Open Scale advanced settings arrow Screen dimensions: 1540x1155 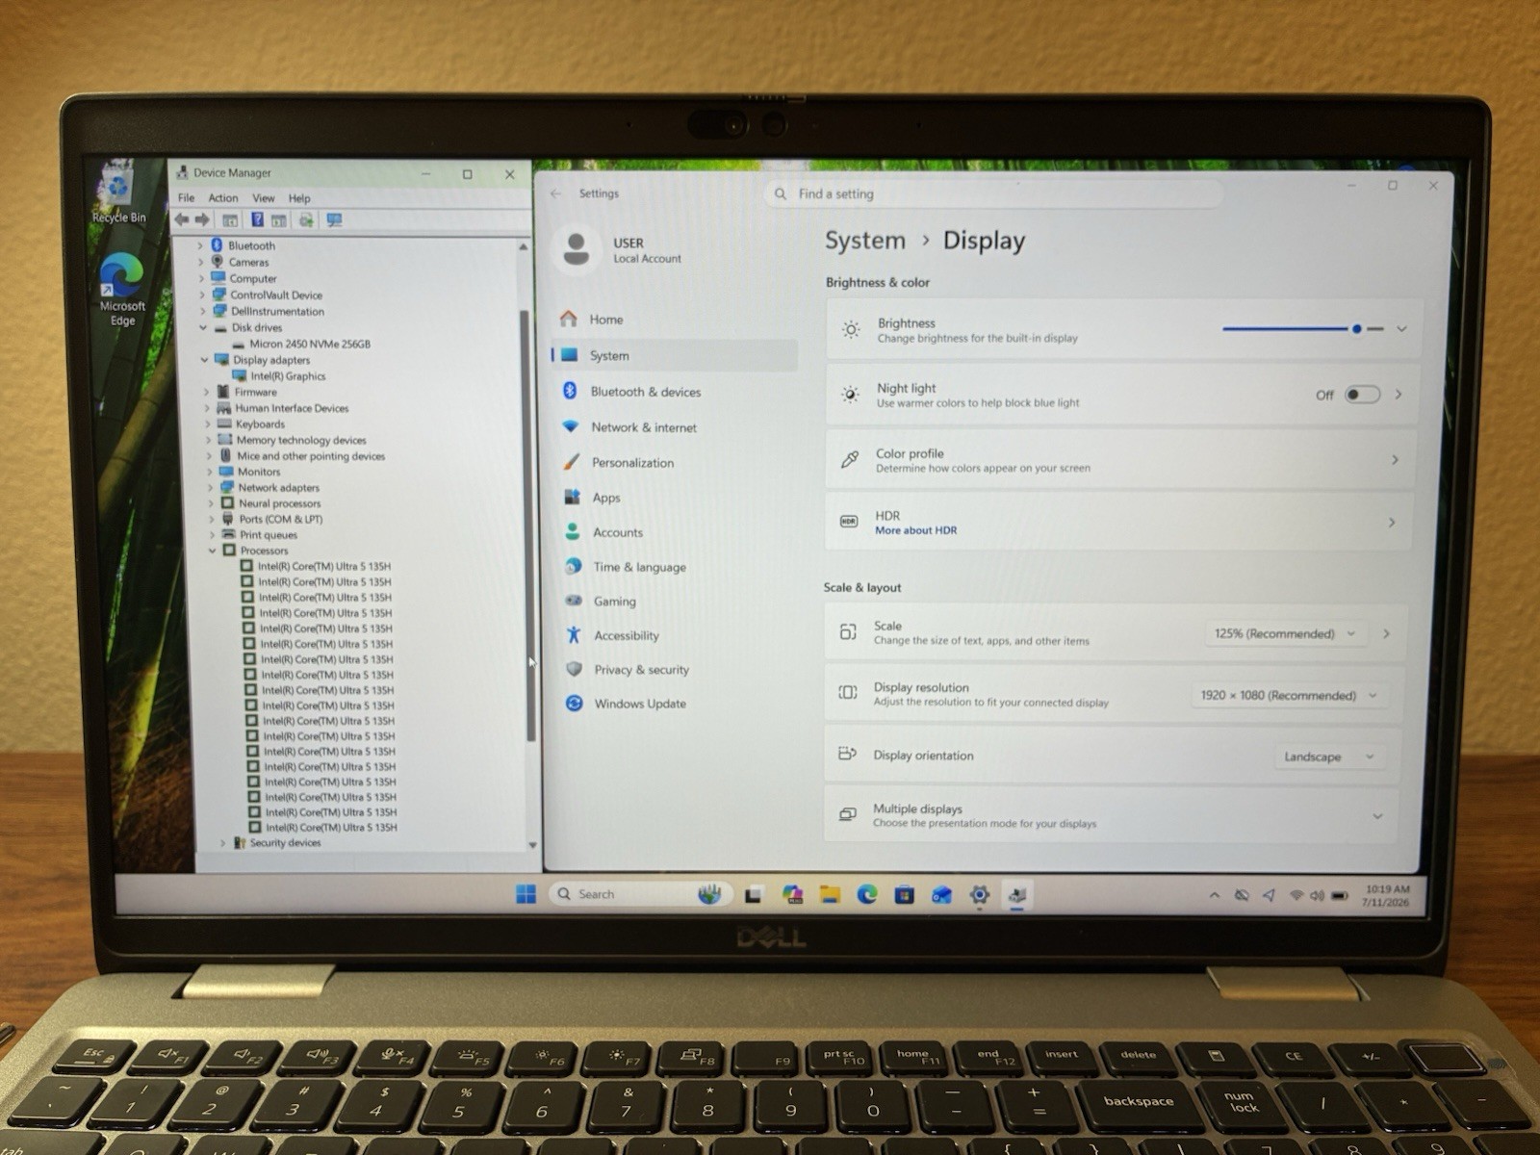point(1387,633)
